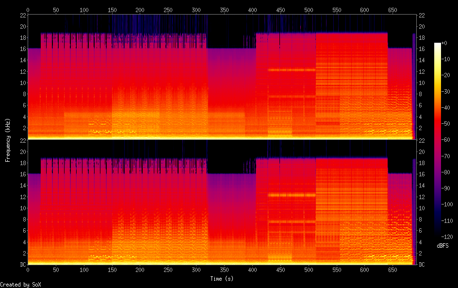Click the "150" tick label on the top time axis

(x=112, y=10)
